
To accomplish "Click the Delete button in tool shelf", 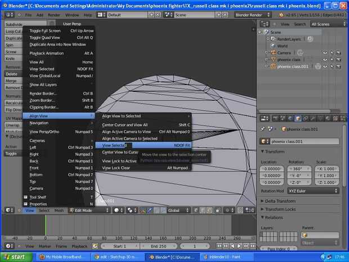I will pos(12,74).
